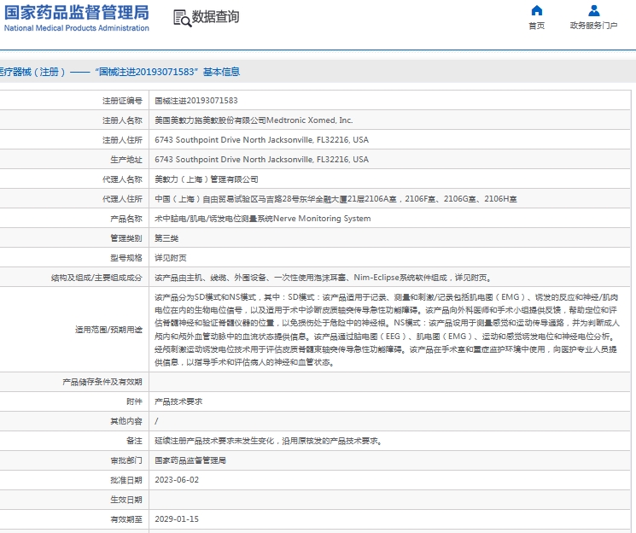This screenshot has height=533, width=636.
Task: Click the 备注 label
Action: click(x=134, y=441)
